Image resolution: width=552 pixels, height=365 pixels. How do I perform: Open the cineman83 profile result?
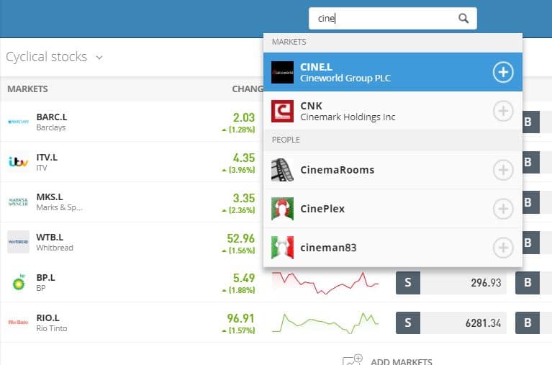coord(392,248)
